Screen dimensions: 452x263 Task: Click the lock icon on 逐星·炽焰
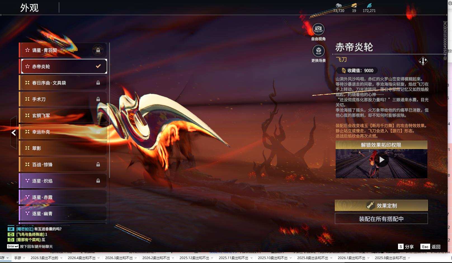tap(98, 181)
